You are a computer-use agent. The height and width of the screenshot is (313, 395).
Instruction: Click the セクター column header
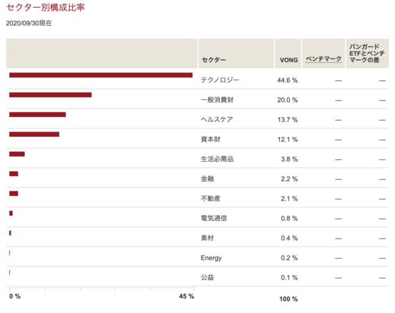click(213, 60)
